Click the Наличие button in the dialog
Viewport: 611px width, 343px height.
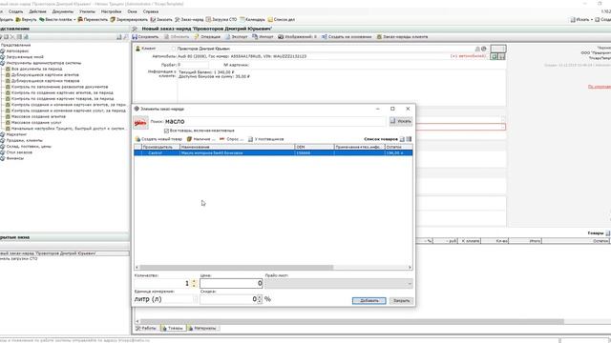coord(200,139)
